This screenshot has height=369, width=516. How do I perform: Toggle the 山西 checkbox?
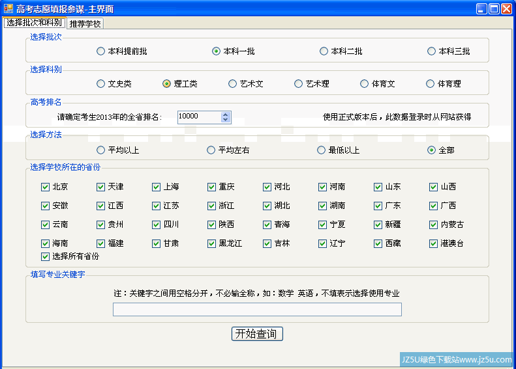click(433, 187)
